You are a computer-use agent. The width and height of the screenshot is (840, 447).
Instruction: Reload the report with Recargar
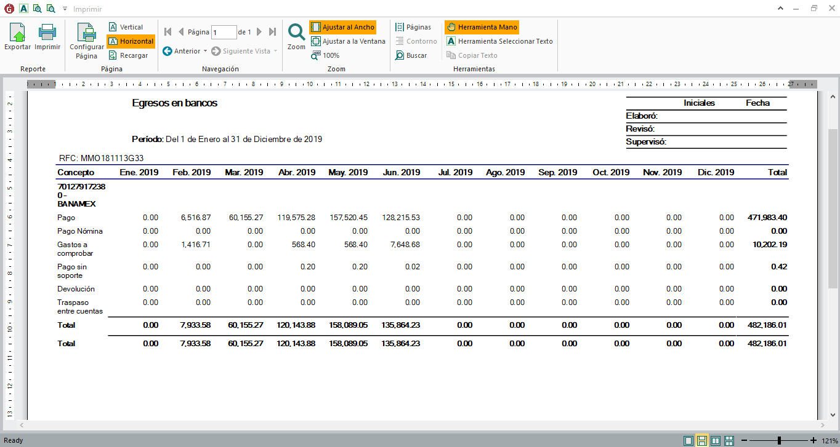[x=128, y=55]
